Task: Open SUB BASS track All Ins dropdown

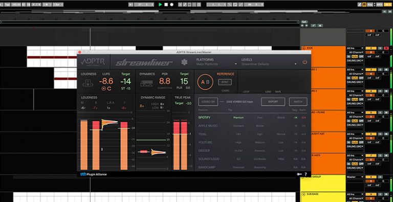Action: tap(355, 194)
